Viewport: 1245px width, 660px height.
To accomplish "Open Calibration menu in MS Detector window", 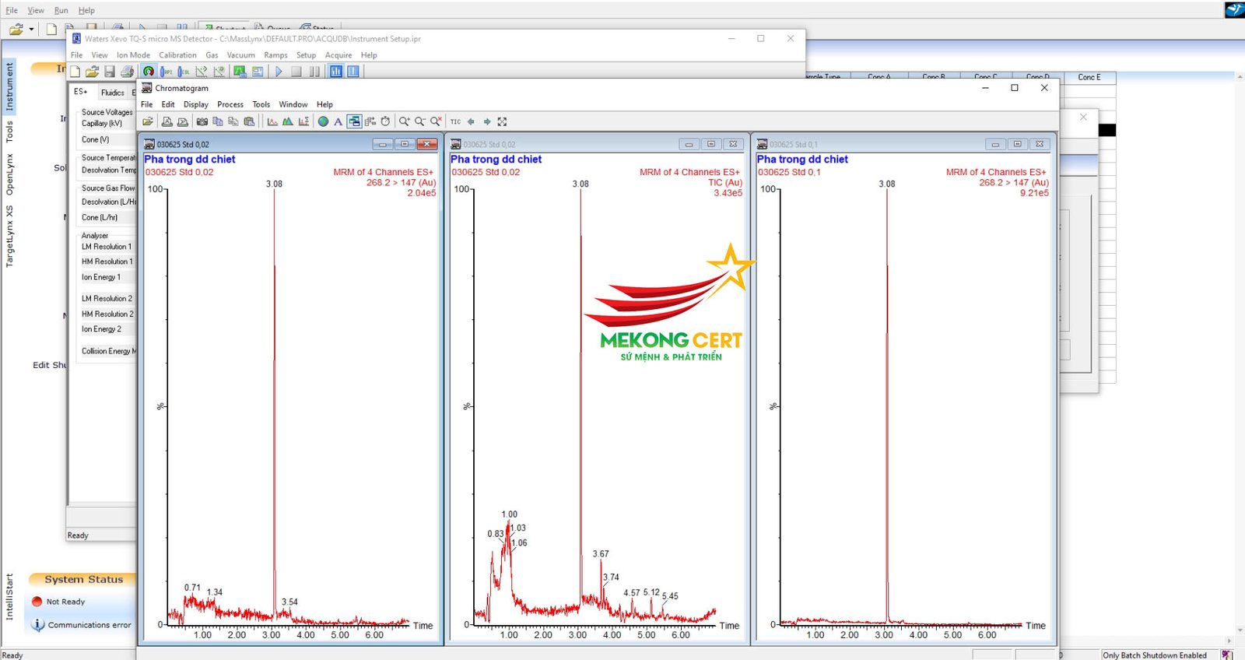I will (177, 55).
